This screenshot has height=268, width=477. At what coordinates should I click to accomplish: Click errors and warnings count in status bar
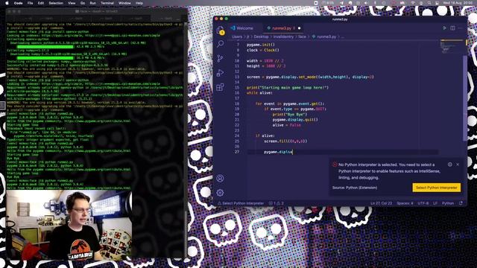tap(277, 203)
